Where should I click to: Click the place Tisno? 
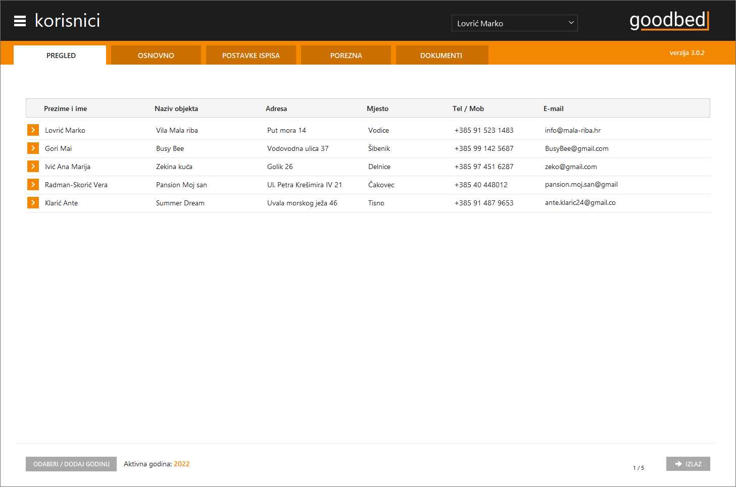coord(376,203)
